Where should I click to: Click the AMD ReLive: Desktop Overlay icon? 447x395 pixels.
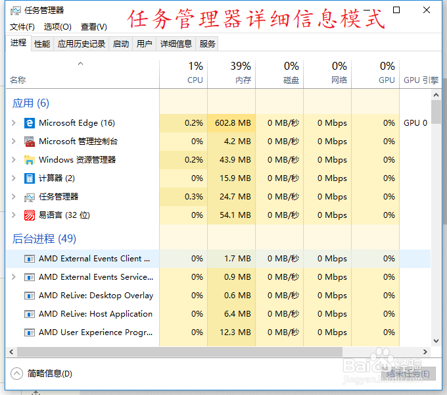pos(30,296)
